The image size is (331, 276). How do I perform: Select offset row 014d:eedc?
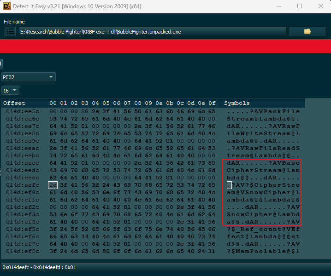23,170
